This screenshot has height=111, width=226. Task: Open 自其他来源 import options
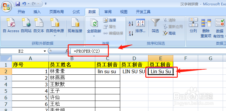tap(55, 27)
